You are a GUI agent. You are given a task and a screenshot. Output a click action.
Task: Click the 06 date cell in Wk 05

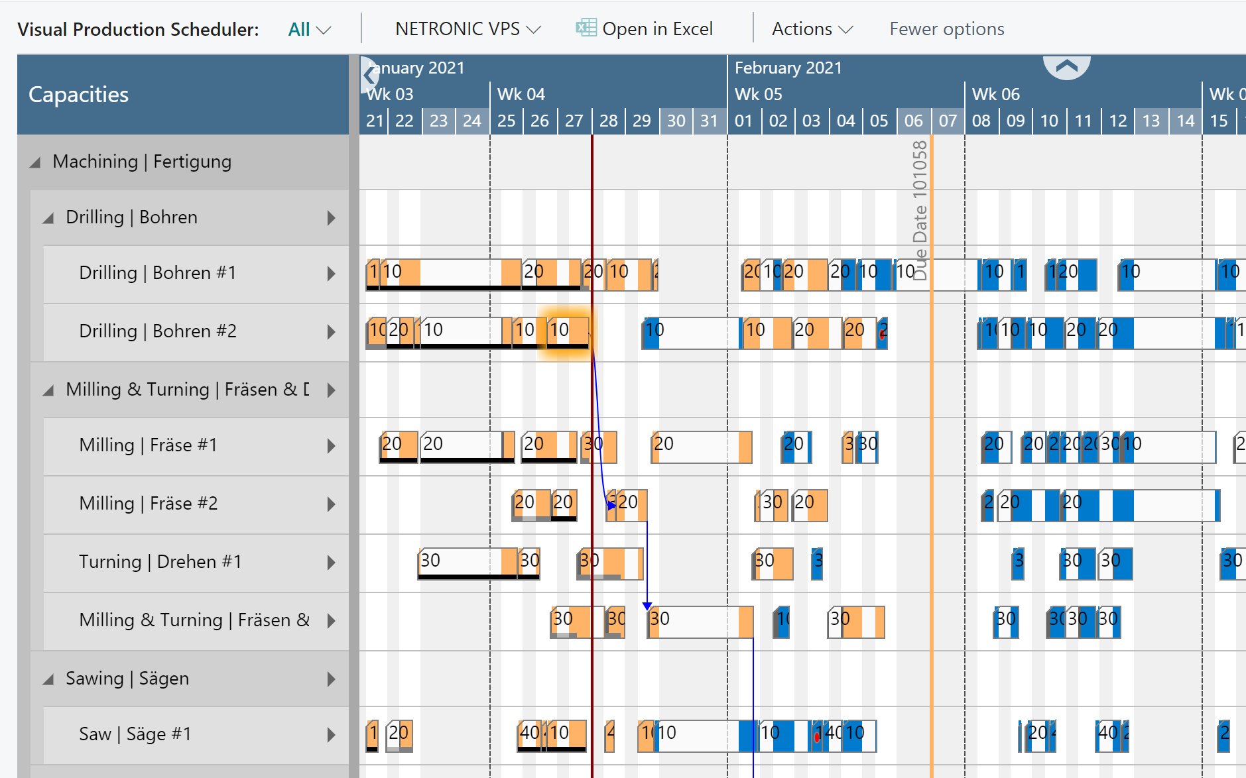(x=914, y=121)
